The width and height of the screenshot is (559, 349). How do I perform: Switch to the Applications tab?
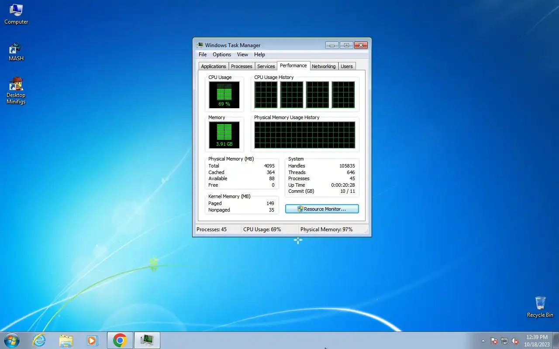point(214,66)
